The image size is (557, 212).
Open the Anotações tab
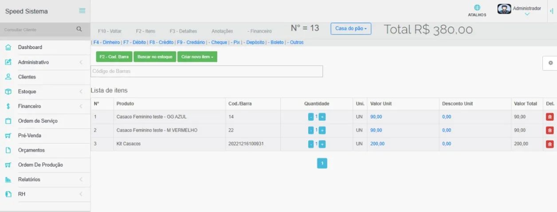[222, 31]
